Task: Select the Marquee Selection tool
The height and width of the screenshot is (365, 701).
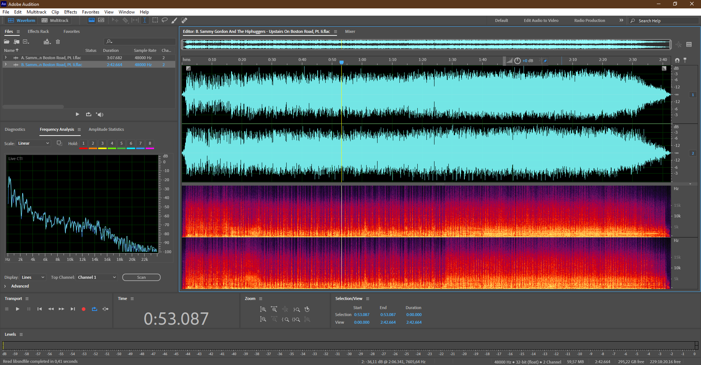Action: tap(155, 20)
